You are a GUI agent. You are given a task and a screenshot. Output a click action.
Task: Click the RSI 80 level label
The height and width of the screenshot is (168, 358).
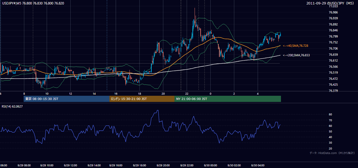click(330, 115)
